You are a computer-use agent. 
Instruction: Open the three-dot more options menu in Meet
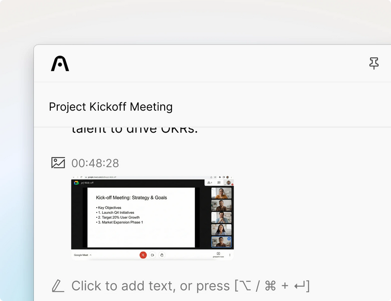[x=230, y=255]
